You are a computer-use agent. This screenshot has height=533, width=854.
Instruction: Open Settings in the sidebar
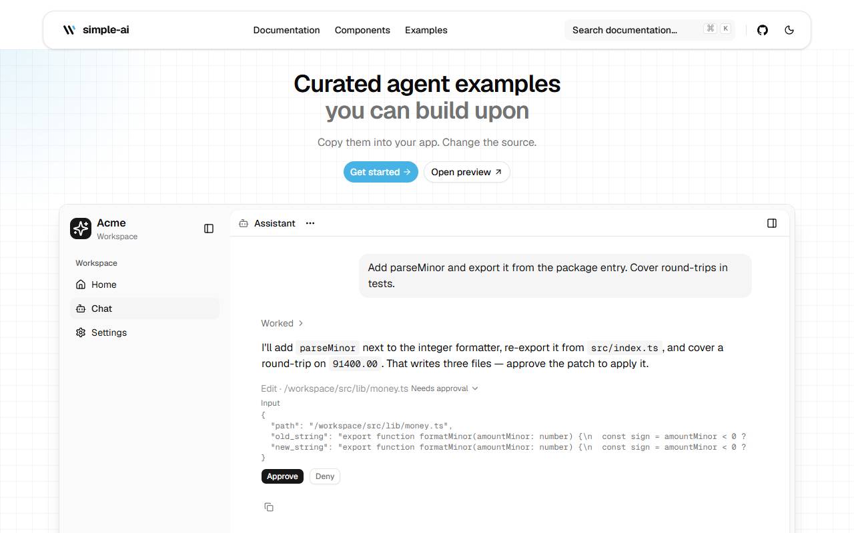pyautogui.click(x=145, y=332)
